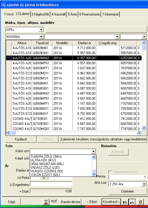Pick YUKON EZÜST (92L) color
The image size is (148, 208).
click(61, 175)
